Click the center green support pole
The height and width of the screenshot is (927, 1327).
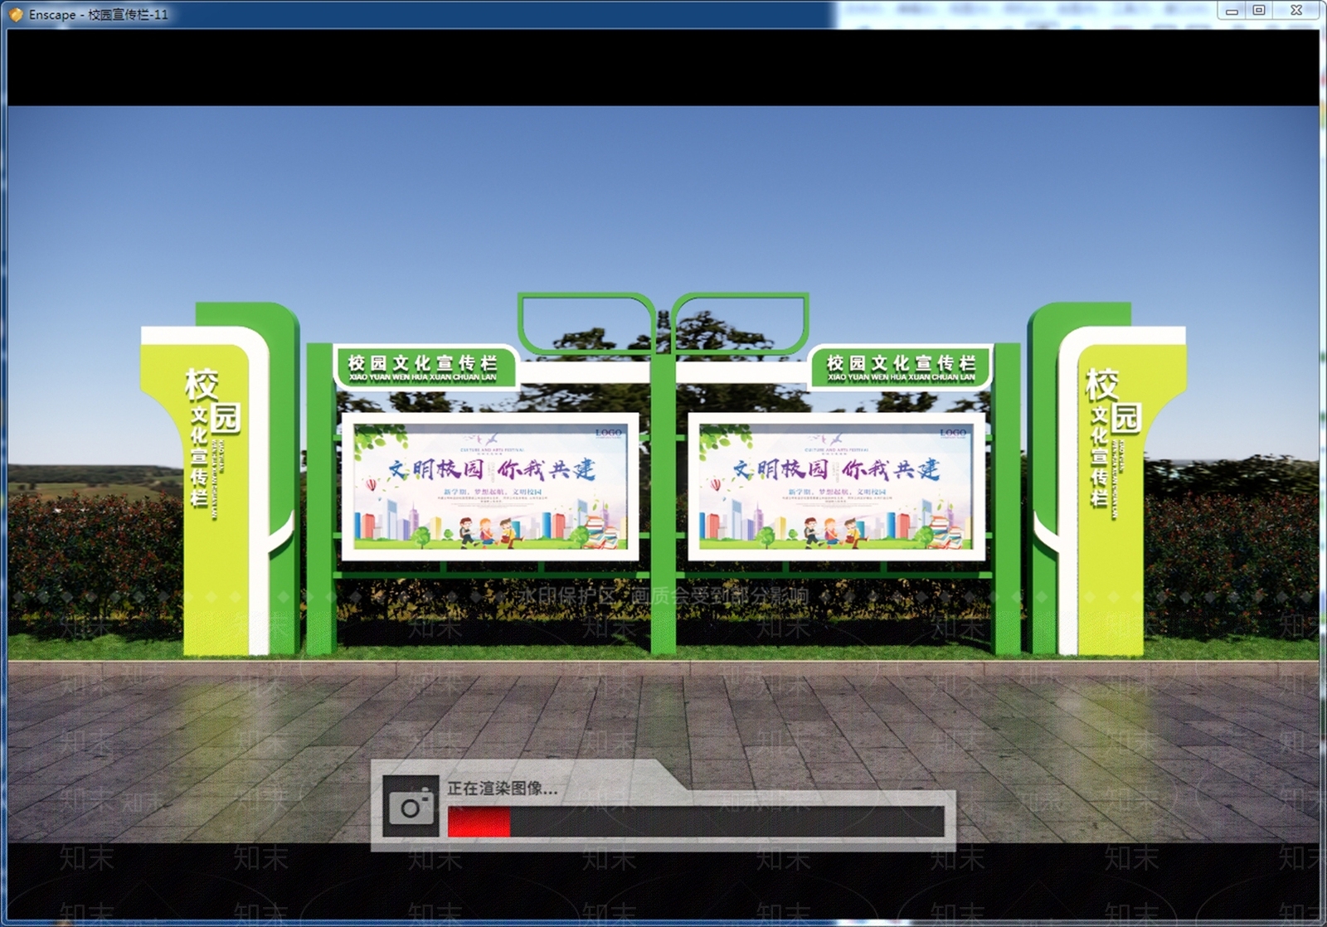click(x=663, y=497)
